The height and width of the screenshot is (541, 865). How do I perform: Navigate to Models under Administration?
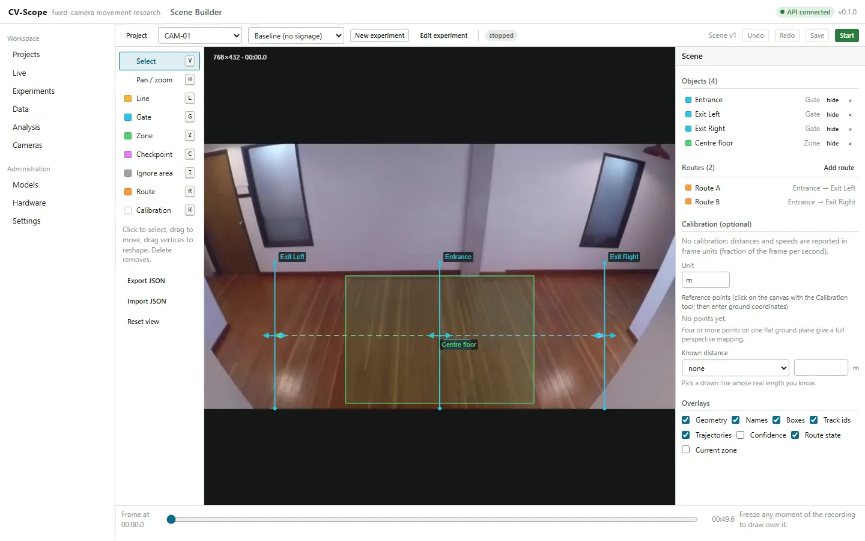pyautogui.click(x=25, y=185)
